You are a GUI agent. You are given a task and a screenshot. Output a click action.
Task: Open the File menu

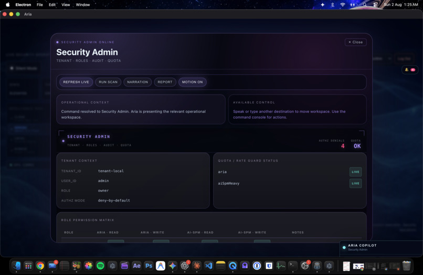(x=40, y=5)
